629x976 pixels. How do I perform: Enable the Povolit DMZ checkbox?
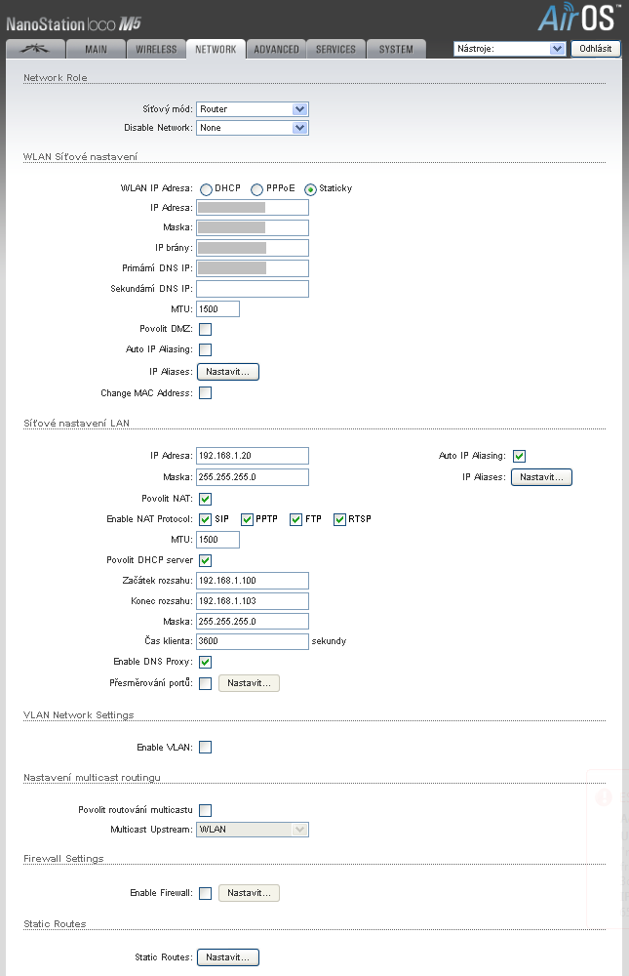(206, 329)
